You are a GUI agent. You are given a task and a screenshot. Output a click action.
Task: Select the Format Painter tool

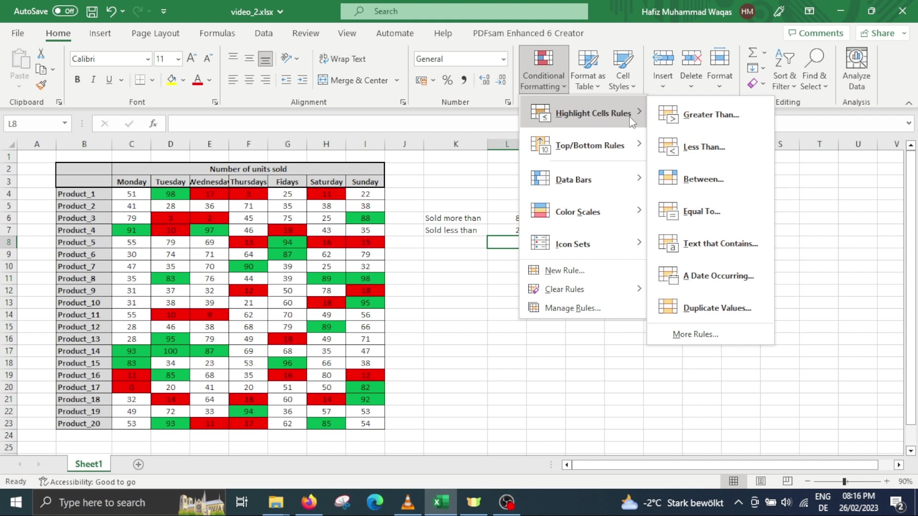pos(41,85)
